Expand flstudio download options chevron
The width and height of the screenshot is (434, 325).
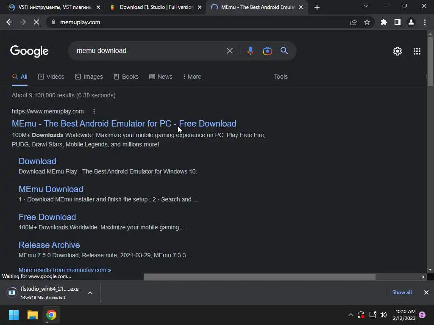[90, 293]
